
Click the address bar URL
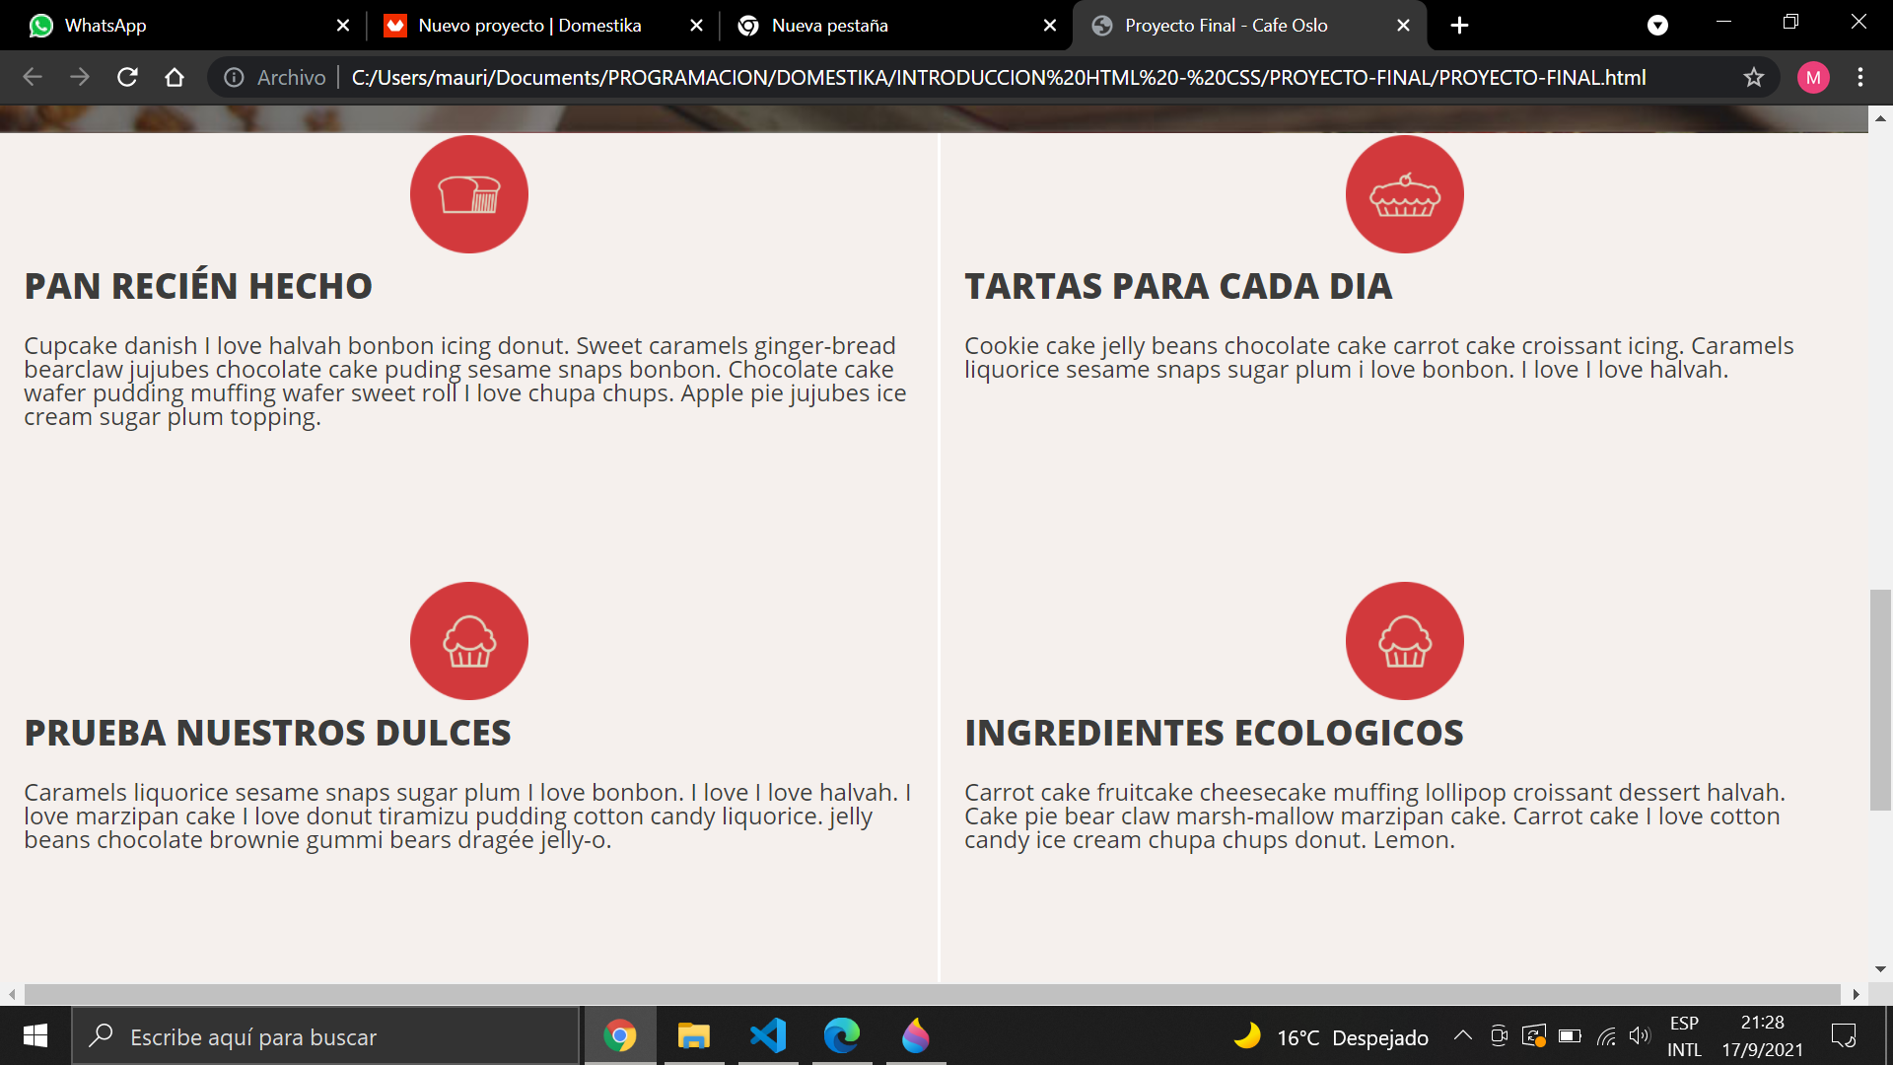pyautogui.click(x=998, y=77)
